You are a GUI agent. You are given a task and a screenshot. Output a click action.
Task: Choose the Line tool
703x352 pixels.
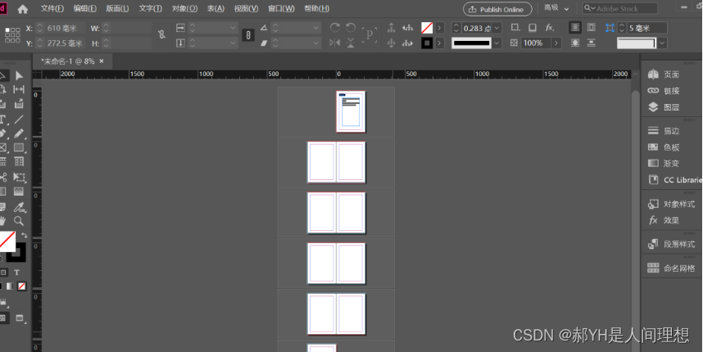click(x=19, y=120)
